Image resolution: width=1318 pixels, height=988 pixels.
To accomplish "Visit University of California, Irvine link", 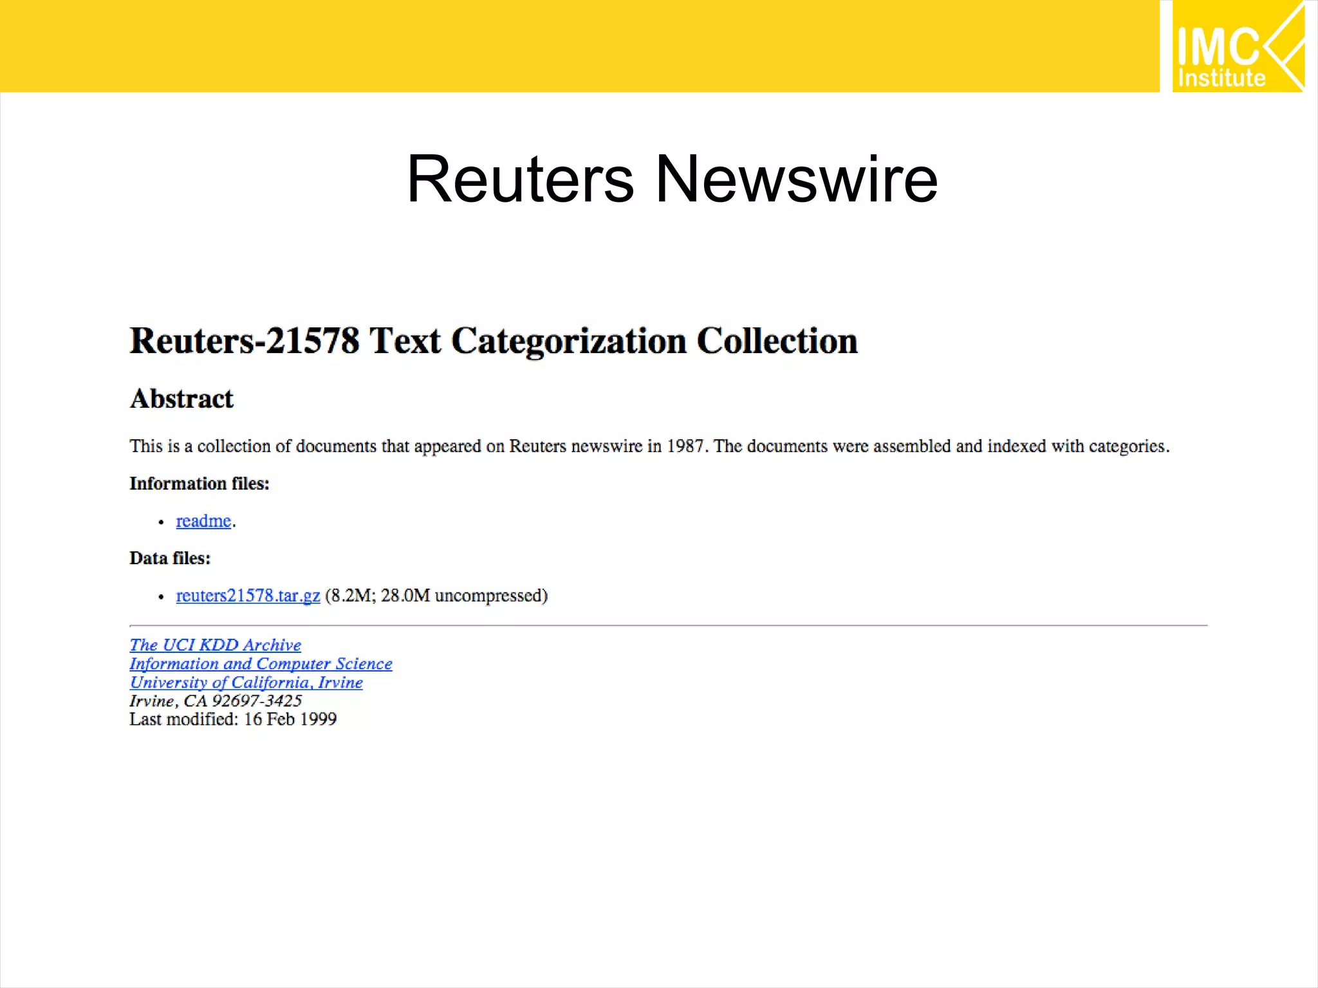I will point(246,682).
